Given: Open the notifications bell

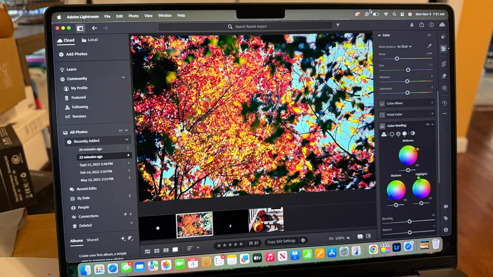Looking at the screenshot, I should click(412, 24).
